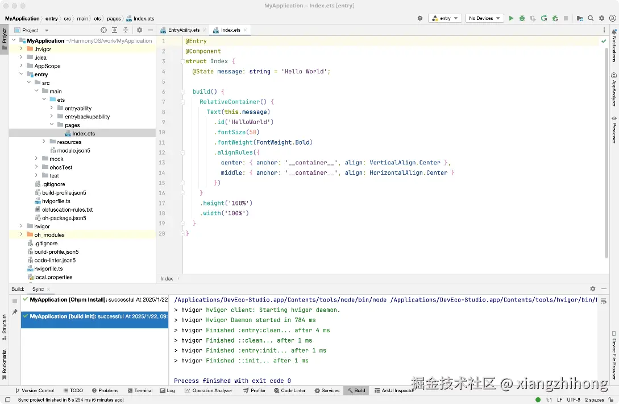
Task: Open the Build panel settings gear
Action: pos(593,289)
